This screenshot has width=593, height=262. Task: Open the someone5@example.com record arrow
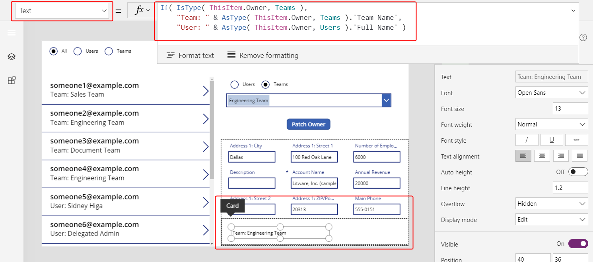[x=206, y=203]
